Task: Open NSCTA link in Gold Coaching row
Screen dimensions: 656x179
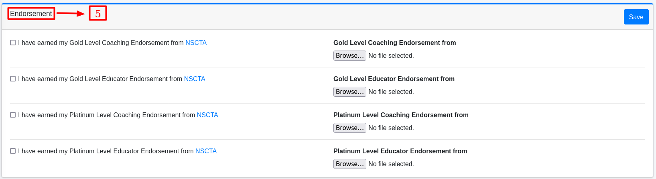Action: pos(196,43)
